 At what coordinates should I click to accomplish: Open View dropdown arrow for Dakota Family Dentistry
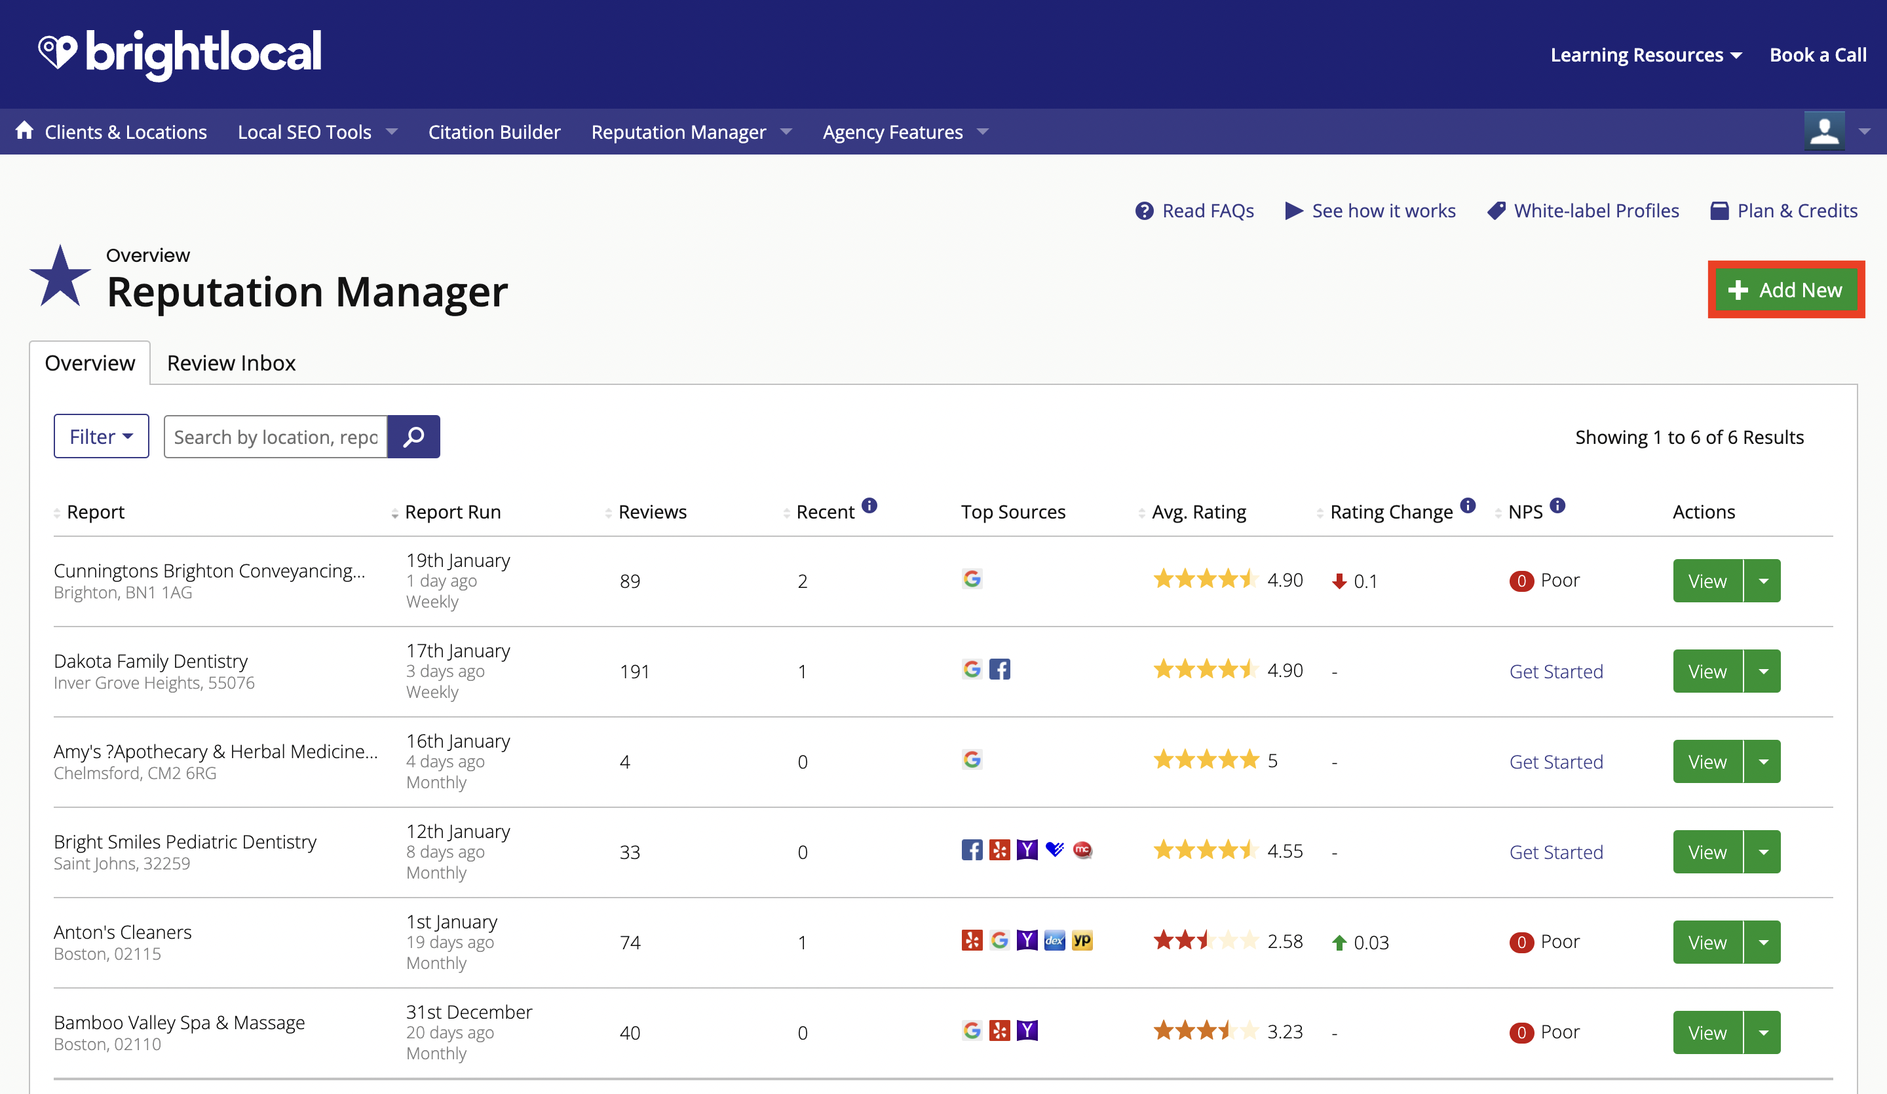(1763, 671)
